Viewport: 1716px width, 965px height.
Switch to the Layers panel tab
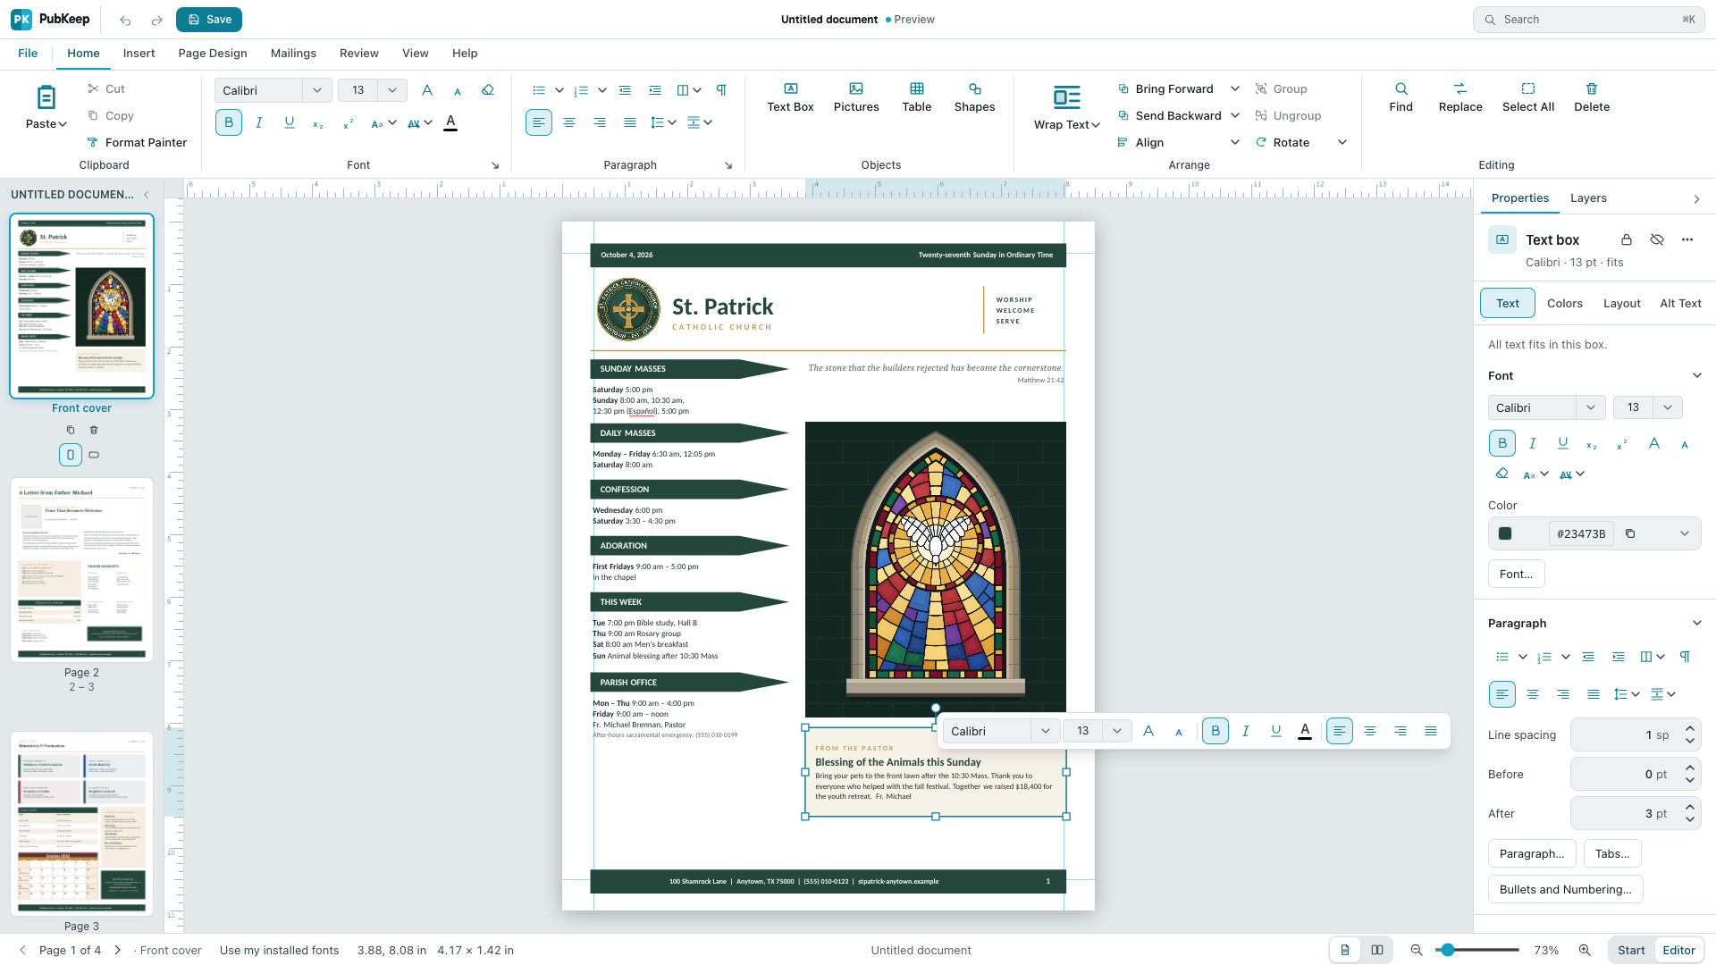tap(1588, 198)
